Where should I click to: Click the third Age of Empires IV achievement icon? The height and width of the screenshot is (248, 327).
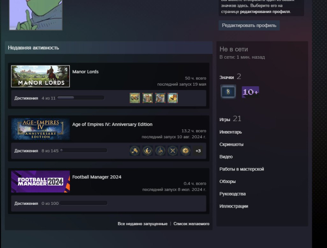coord(160,151)
